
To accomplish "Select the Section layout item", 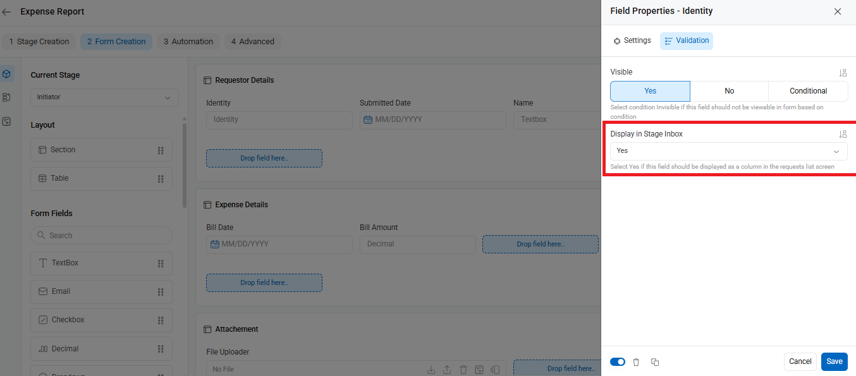I will (101, 150).
